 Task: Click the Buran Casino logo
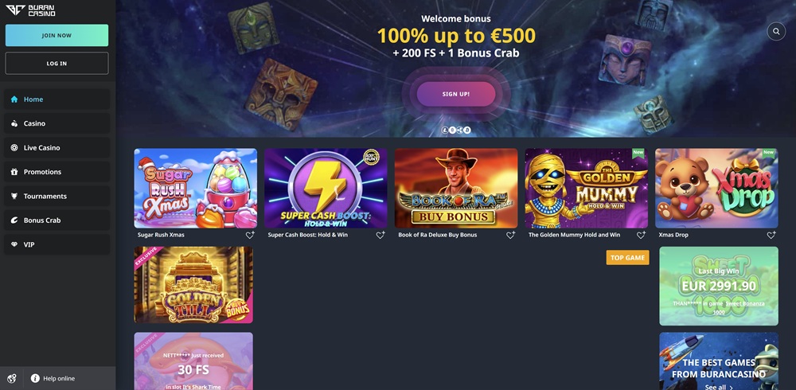coord(30,10)
